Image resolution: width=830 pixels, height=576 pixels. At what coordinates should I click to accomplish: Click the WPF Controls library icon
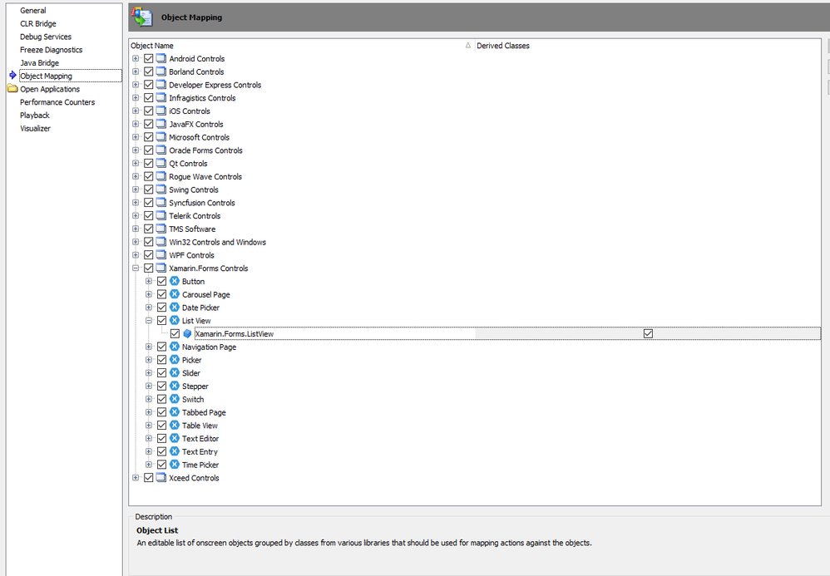(x=161, y=255)
